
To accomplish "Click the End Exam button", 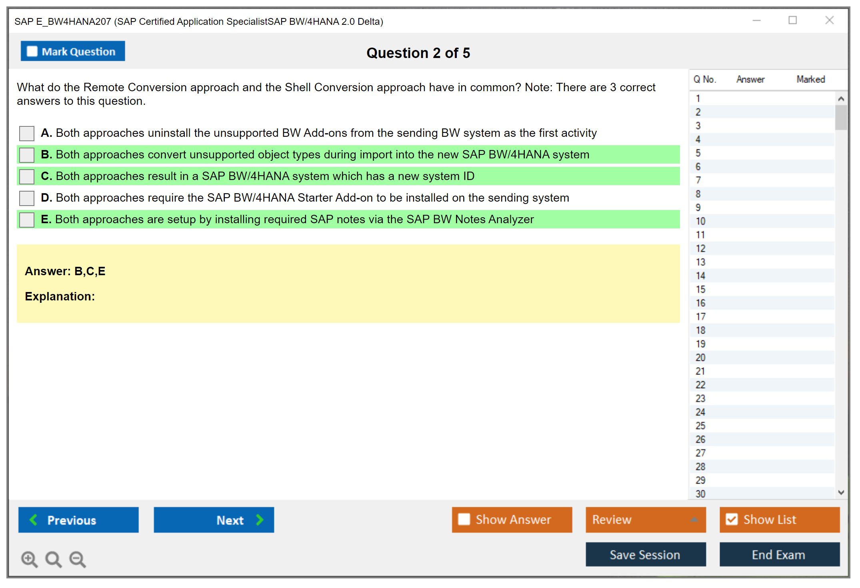I will [x=779, y=554].
